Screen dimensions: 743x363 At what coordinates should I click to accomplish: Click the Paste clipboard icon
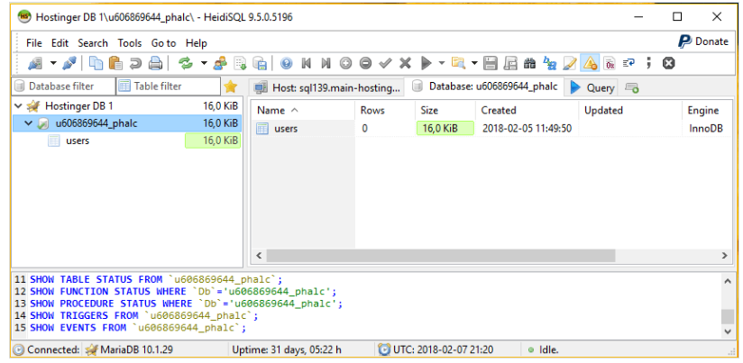click(x=115, y=63)
